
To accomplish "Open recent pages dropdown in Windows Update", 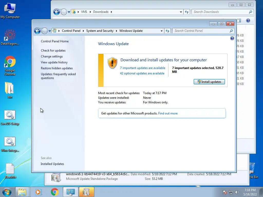I will 50,31.
